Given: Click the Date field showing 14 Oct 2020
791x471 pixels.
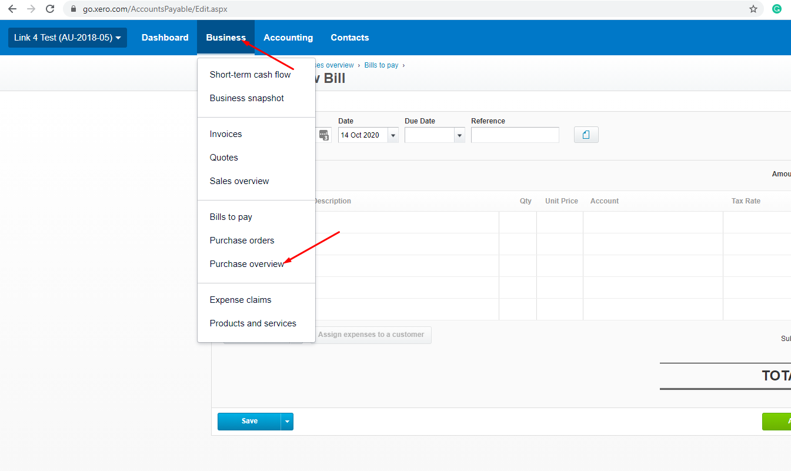Looking at the screenshot, I should pos(363,135).
